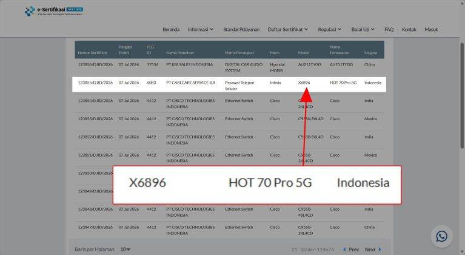Click model X6896 in highlighted row
Screen dimensions: 465x255
point(304,83)
